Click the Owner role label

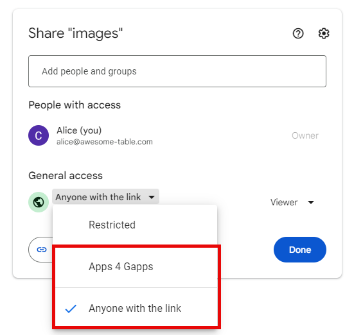[305, 135]
